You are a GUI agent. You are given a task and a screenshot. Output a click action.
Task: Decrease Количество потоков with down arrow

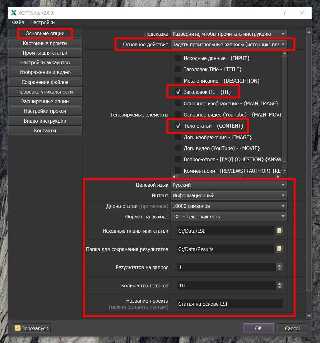(x=279, y=287)
